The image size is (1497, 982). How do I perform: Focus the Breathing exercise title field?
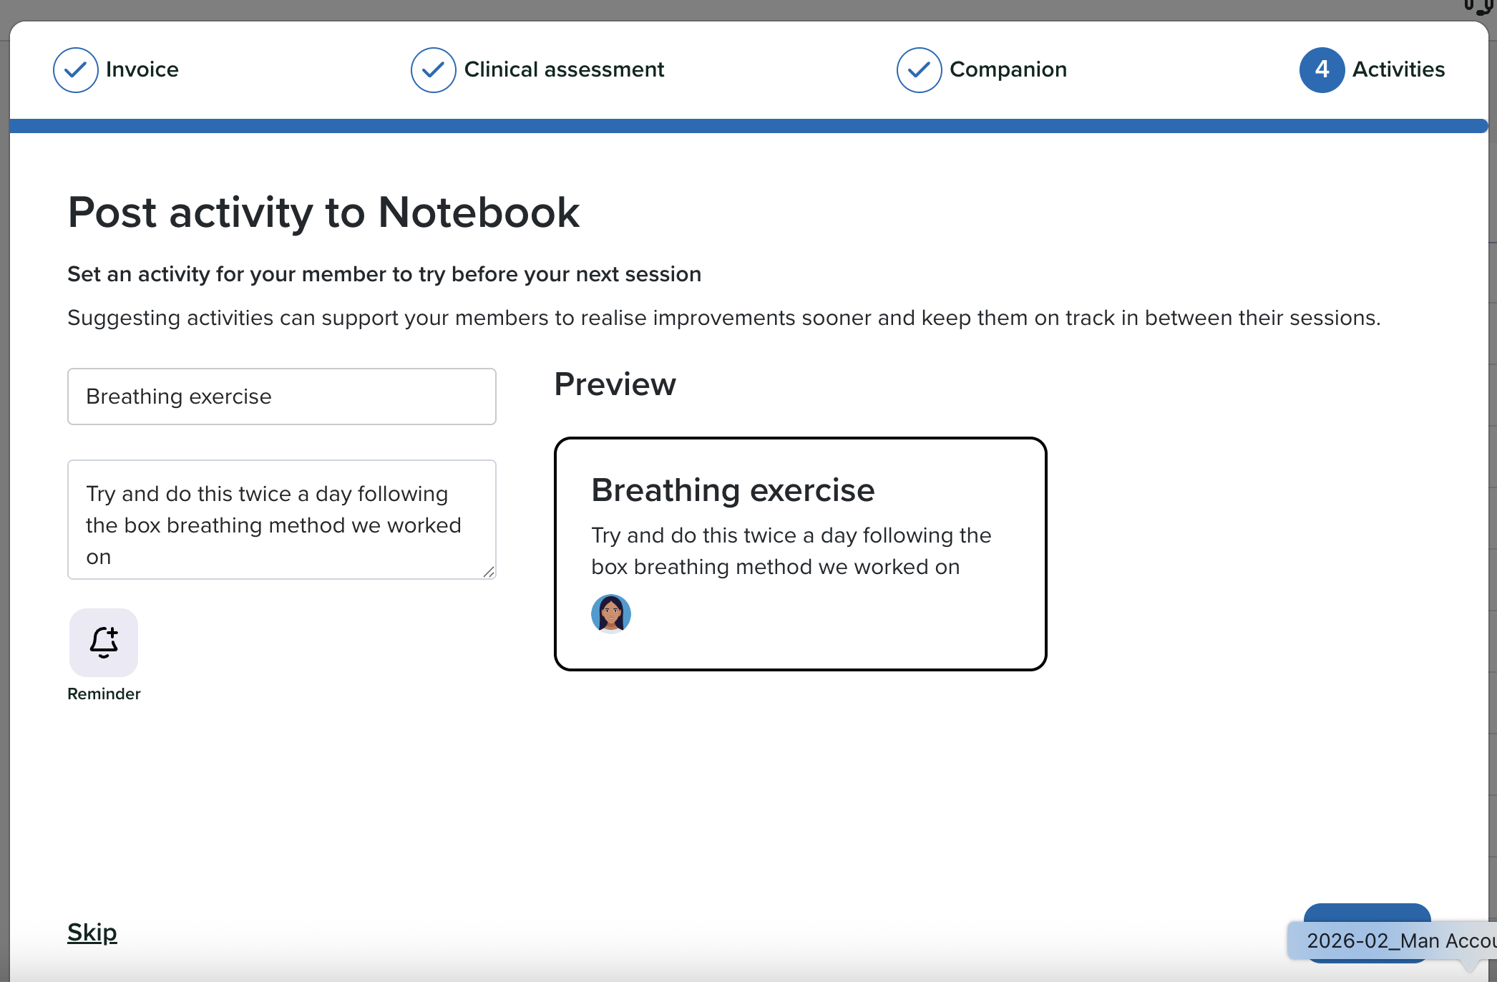pyautogui.click(x=281, y=397)
